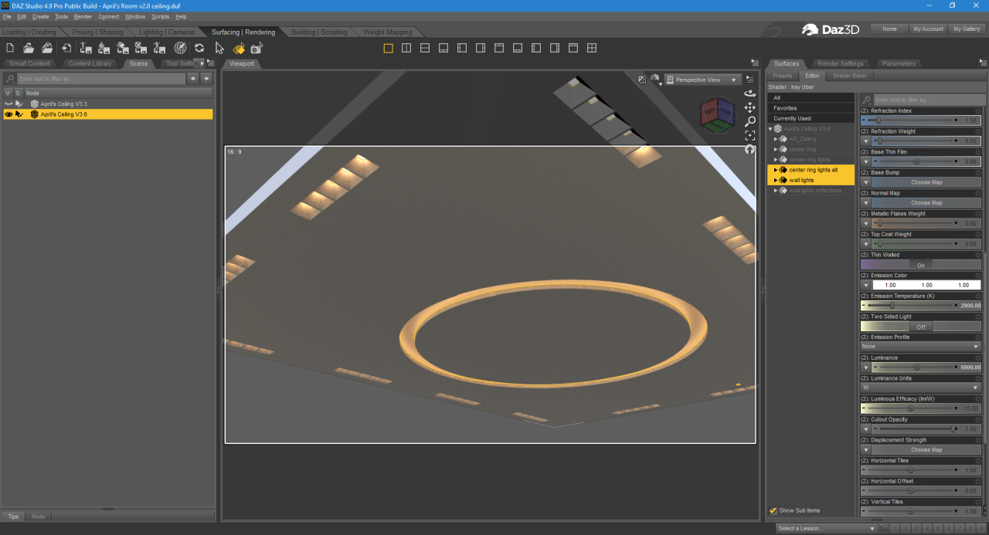Select the arrow Node Selection tool
989x535 pixels.
(219, 48)
